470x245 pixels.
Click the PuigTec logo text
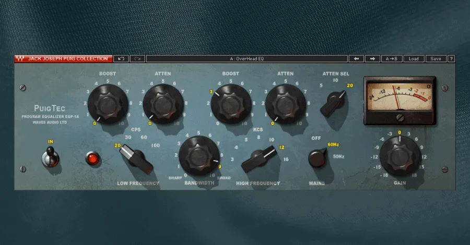[x=50, y=108]
